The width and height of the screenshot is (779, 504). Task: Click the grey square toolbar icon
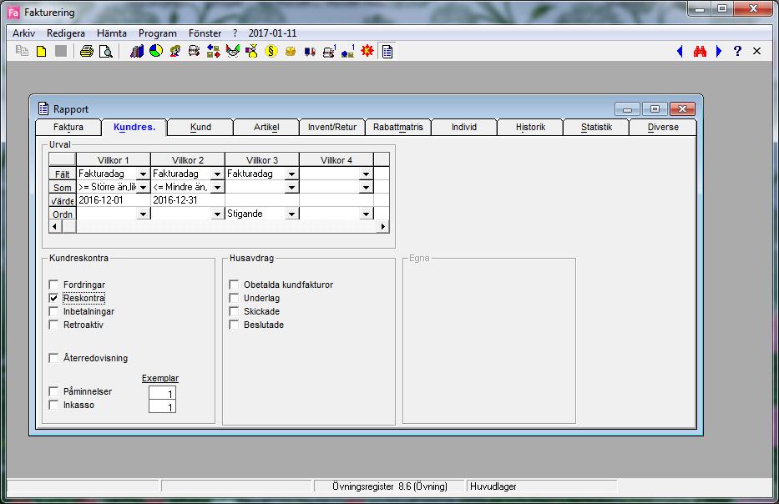tap(61, 51)
